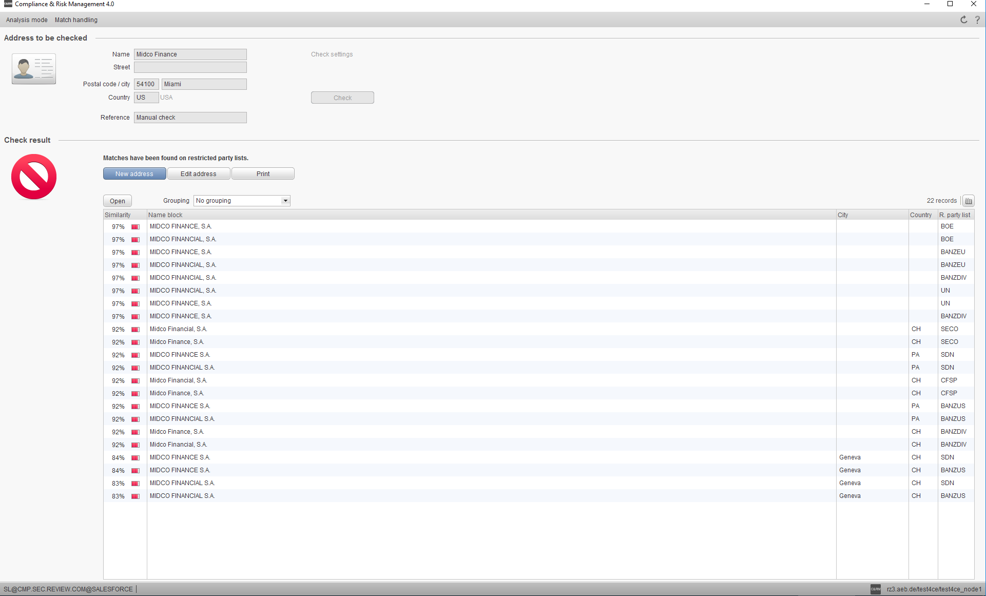The image size is (986, 596).
Task: Click the Name field containing Midco Finance
Action: coord(190,54)
